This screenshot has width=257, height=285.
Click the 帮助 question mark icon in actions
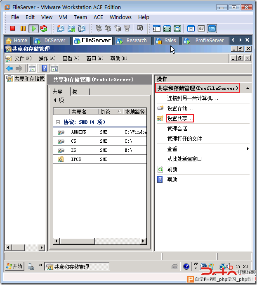coord(160,180)
